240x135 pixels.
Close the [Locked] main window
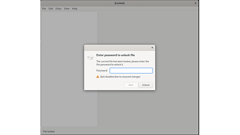[195, 3]
